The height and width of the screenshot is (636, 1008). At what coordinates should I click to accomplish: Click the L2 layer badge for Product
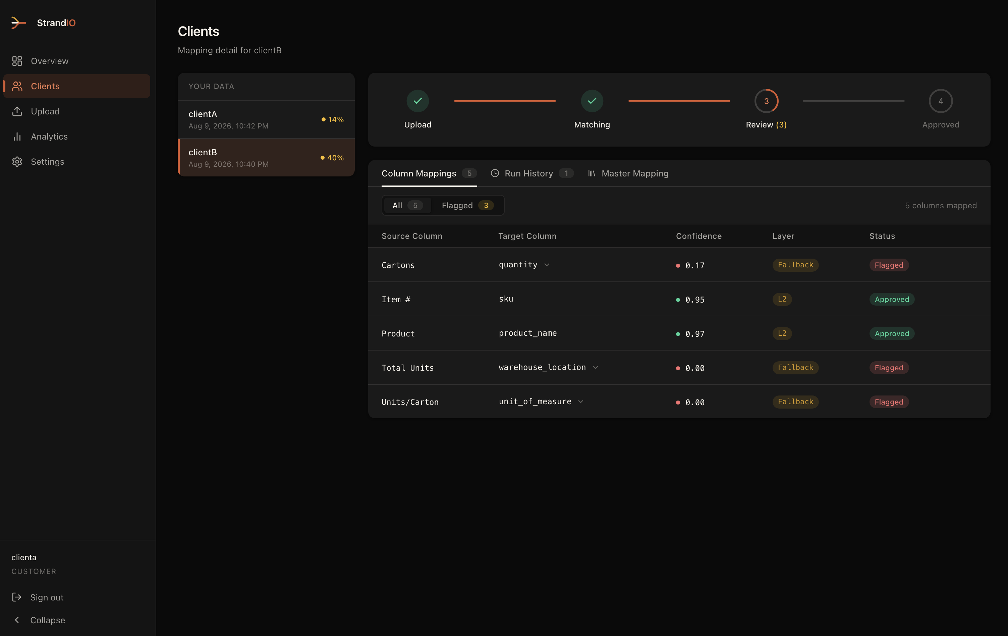pyautogui.click(x=782, y=333)
